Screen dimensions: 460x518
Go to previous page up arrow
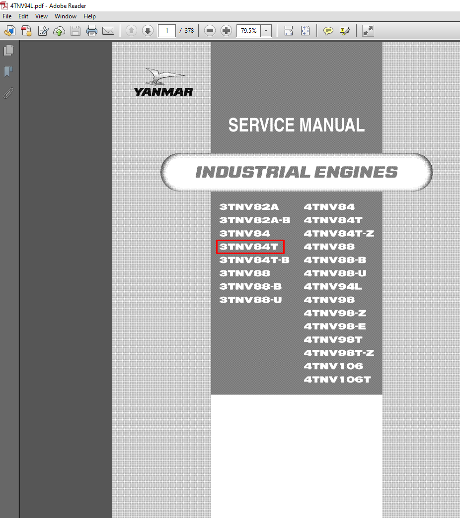click(x=131, y=31)
